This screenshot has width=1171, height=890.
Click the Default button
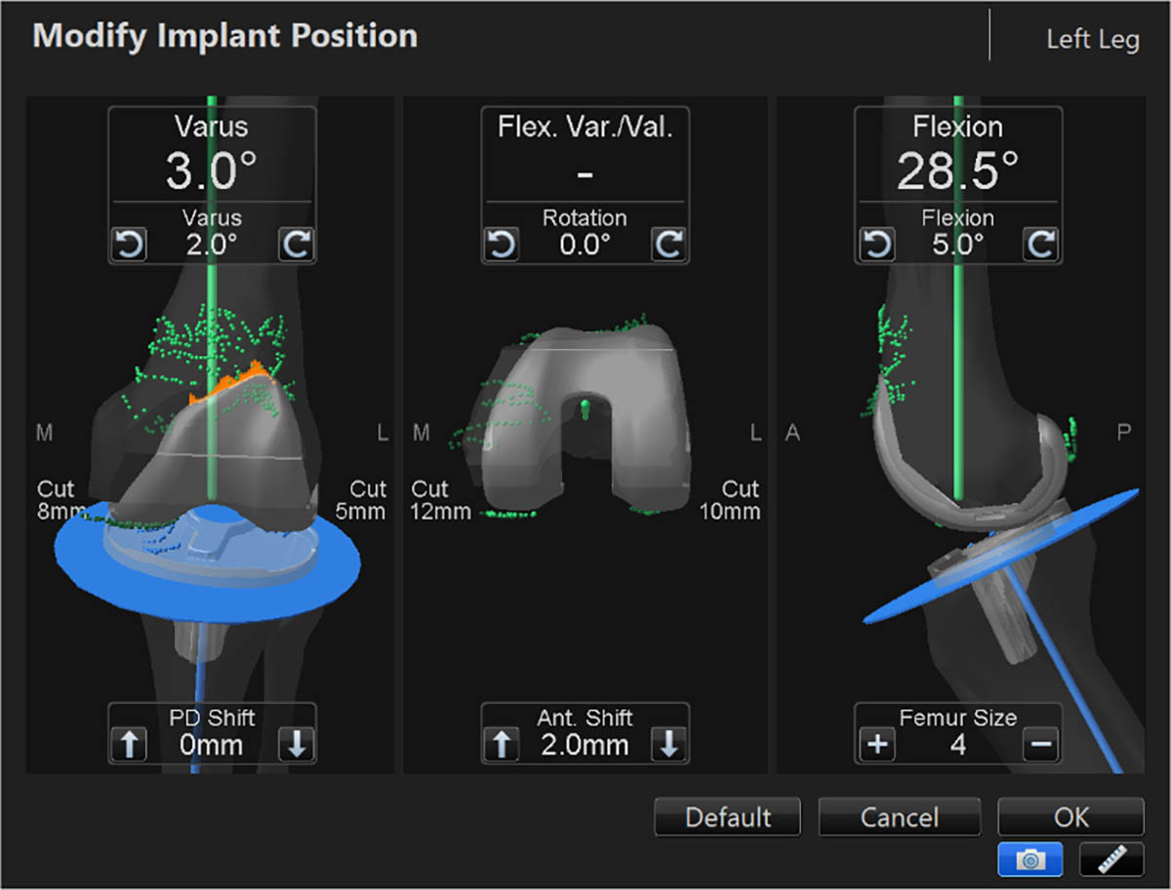(728, 817)
